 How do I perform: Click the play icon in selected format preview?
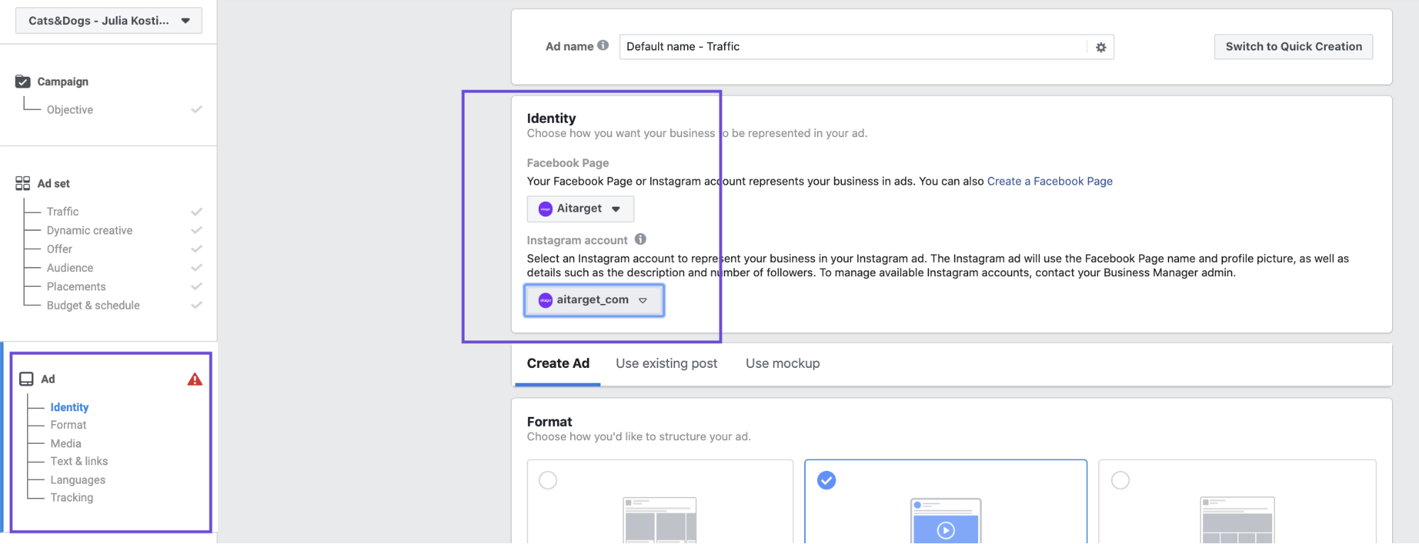[x=946, y=530]
